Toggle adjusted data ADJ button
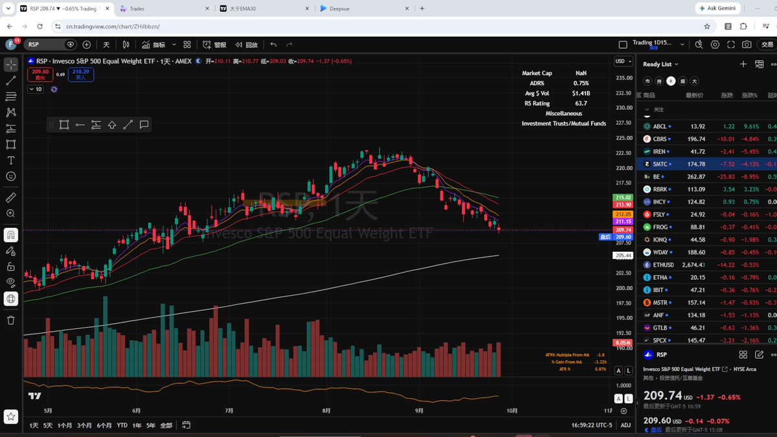This screenshot has width=777, height=437. [625, 425]
